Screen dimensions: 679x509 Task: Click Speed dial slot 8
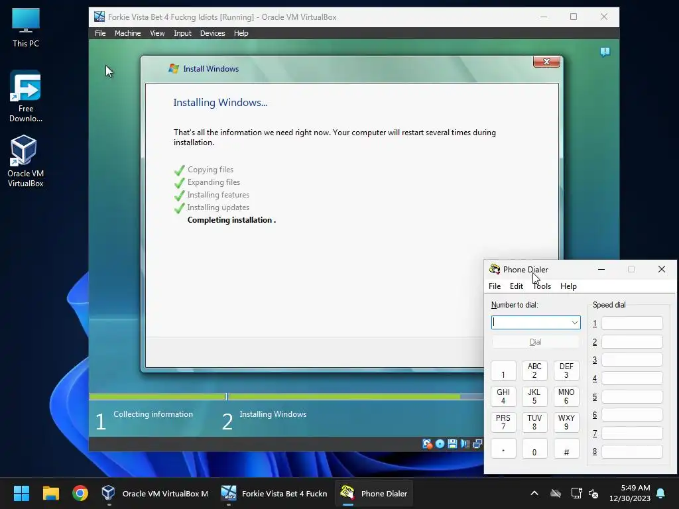click(632, 451)
